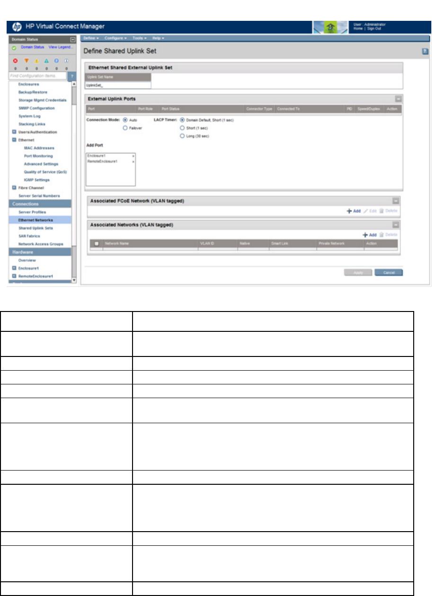The height and width of the screenshot is (596, 435).
Task: Click the Domain Status link
Action: pos(32,47)
